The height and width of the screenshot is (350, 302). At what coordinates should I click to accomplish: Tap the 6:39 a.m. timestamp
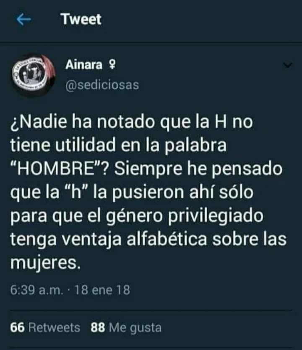point(37,290)
